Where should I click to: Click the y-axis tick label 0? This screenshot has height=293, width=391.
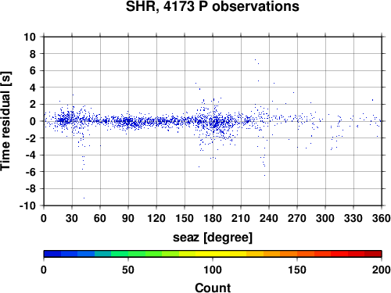tap(33, 121)
